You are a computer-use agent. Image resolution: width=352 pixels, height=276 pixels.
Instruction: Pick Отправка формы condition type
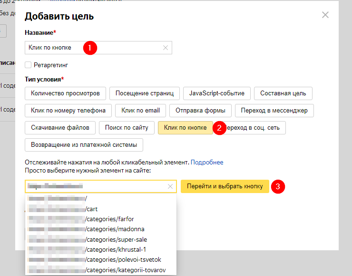click(x=200, y=111)
